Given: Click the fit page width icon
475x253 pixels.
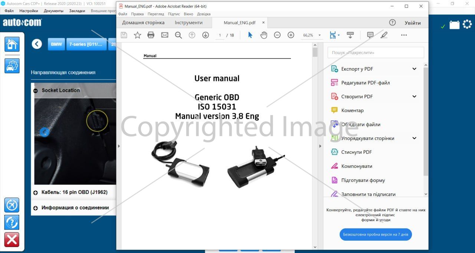Looking at the screenshot, I should pyautogui.click(x=332, y=35).
